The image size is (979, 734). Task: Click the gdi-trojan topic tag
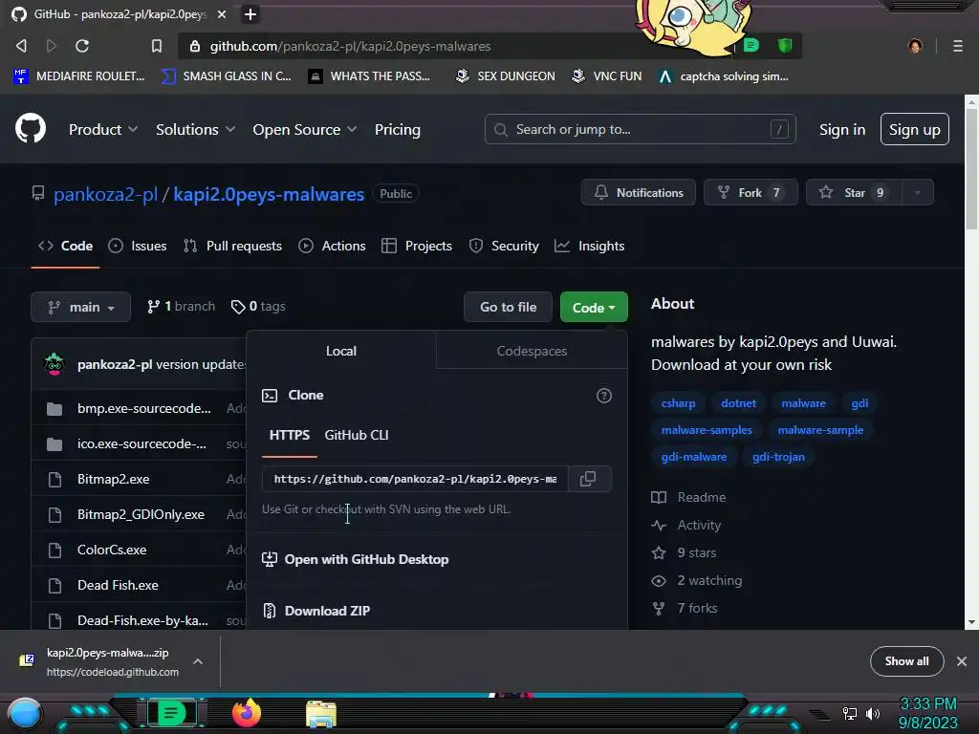tap(778, 457)
